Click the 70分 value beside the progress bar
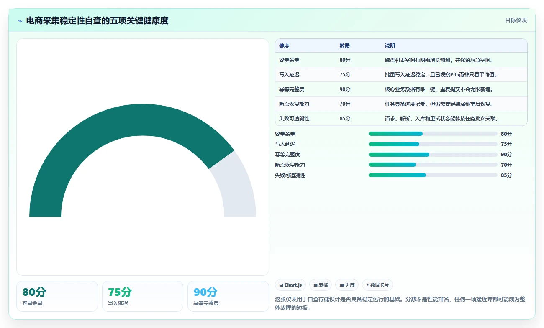The height and width of the screenshot is (328, 544). [506, 165]
